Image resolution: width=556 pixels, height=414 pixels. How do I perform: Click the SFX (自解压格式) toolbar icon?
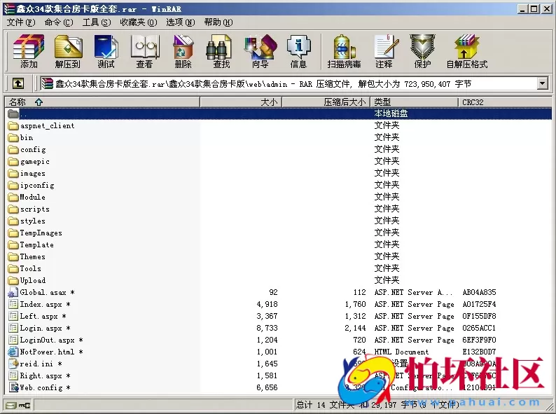pyautogui.click(x=467, y=51)
